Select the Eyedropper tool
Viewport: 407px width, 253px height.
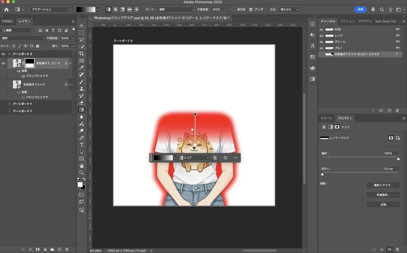(81, 67)
